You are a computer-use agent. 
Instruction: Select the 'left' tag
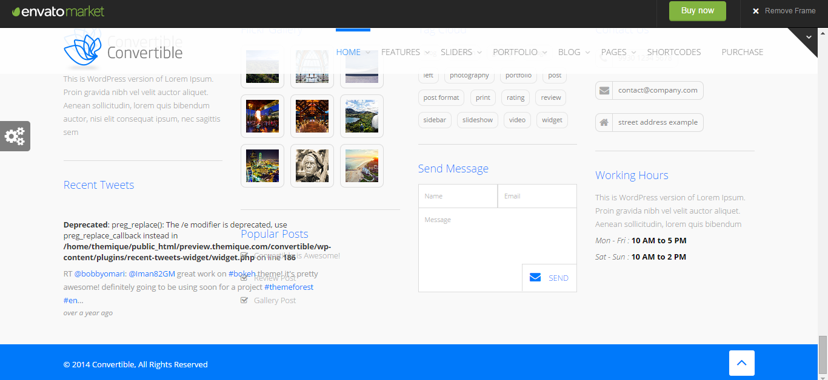429,75
